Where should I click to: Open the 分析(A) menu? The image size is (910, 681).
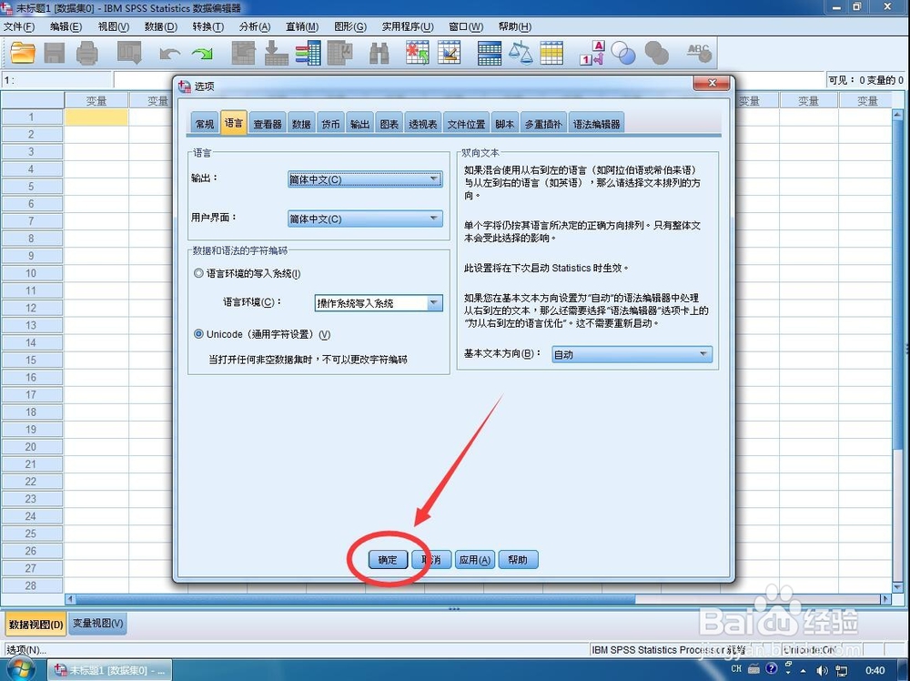pos(255,26)
